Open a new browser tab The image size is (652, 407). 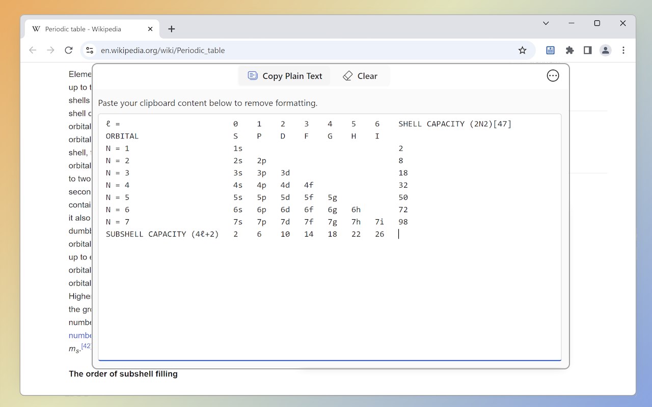(x=172, y=29)
